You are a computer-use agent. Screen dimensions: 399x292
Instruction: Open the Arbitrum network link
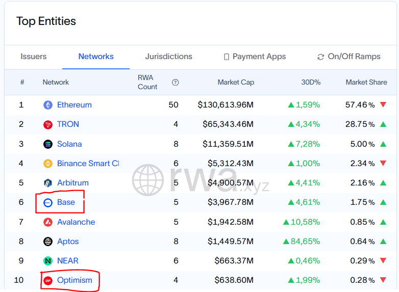coord(73,183)
